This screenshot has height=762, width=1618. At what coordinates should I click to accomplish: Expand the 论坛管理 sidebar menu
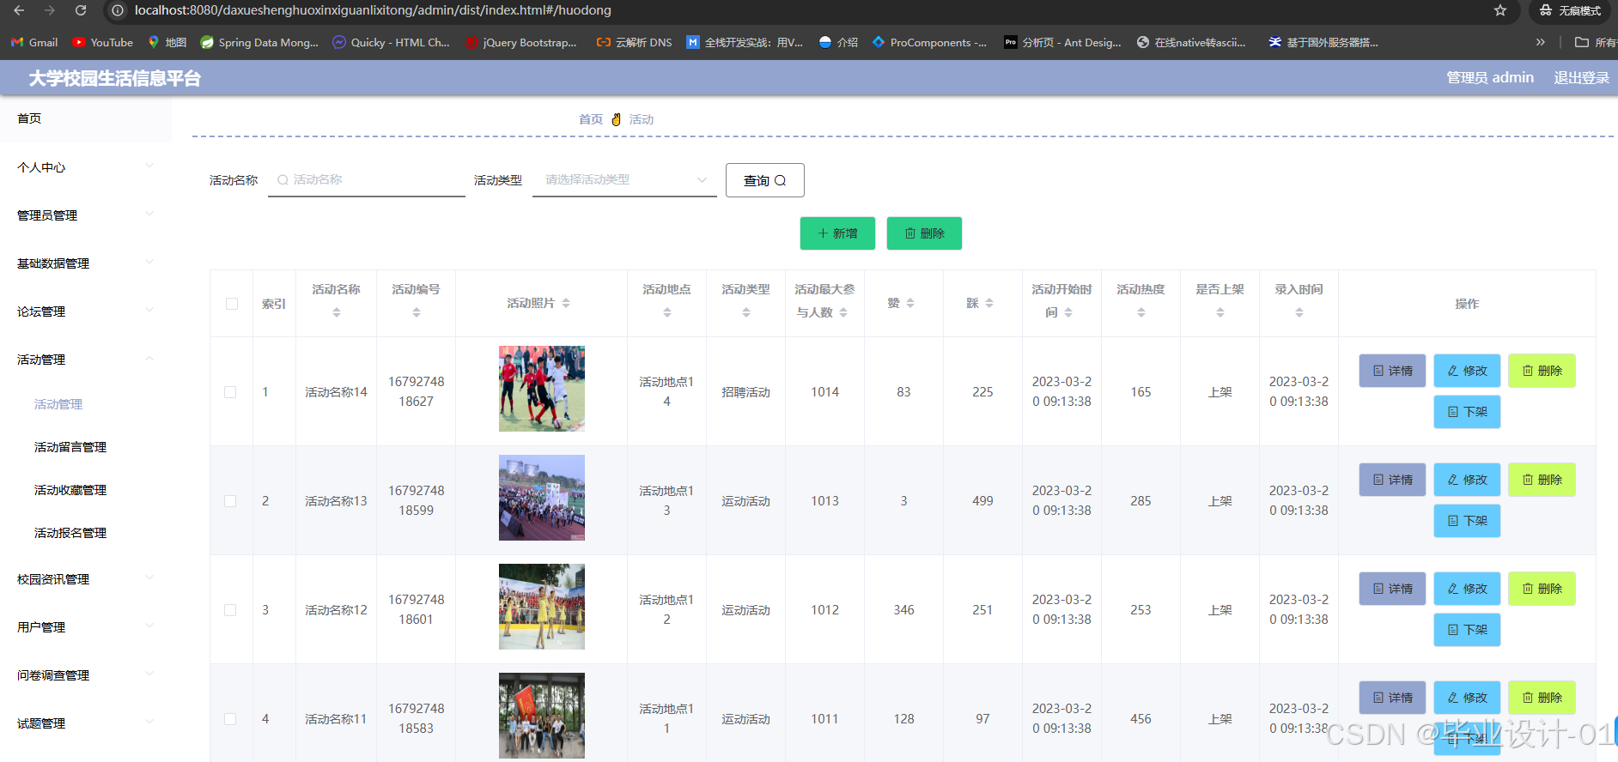(86, 311)
